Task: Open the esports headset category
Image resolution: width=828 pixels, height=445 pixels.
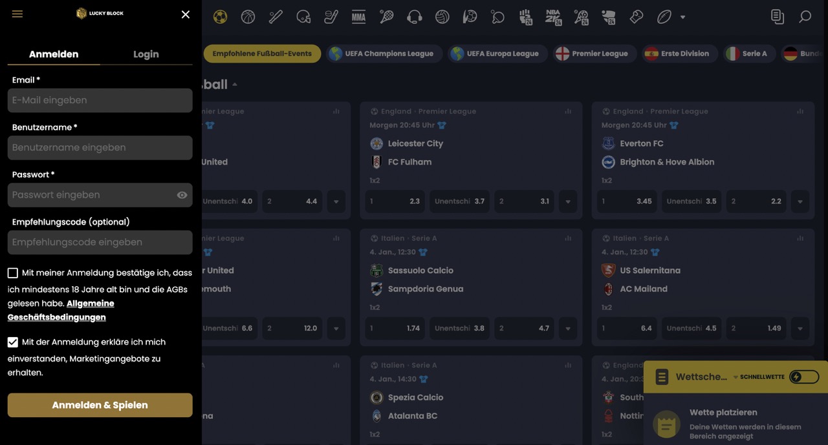Action: pyautogui.click(x=415, y=17)
